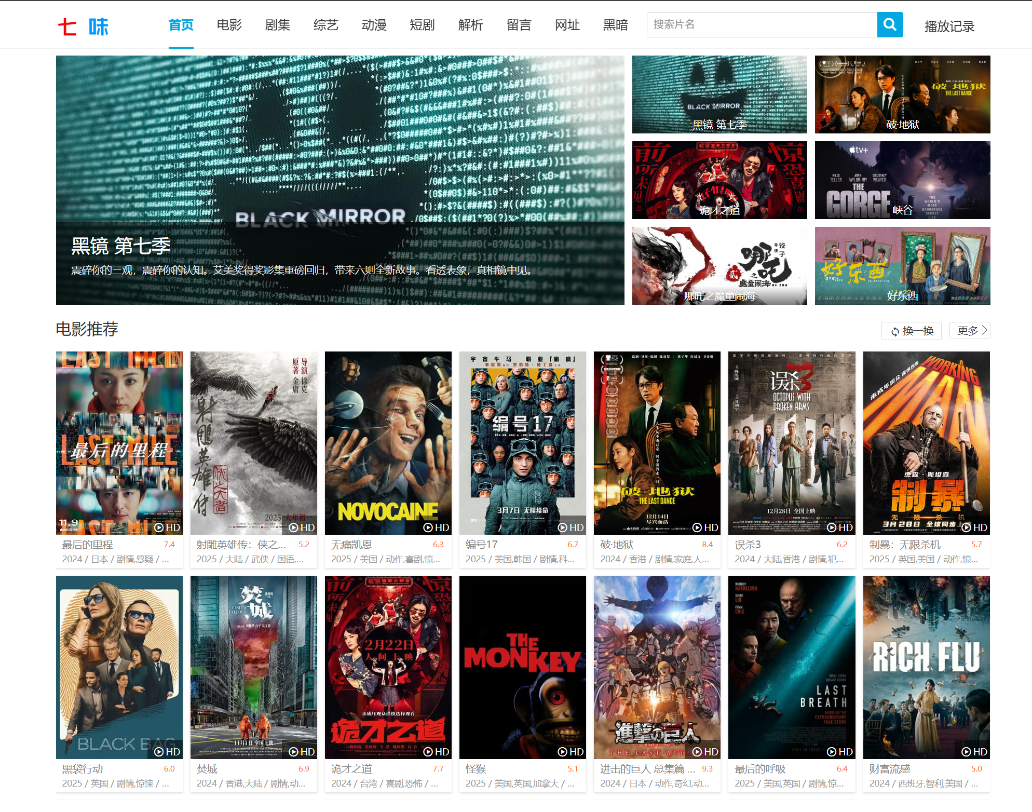Click the HD play badge on 财富流感
The image size is (1032, 812).
[x=974, y=752]
